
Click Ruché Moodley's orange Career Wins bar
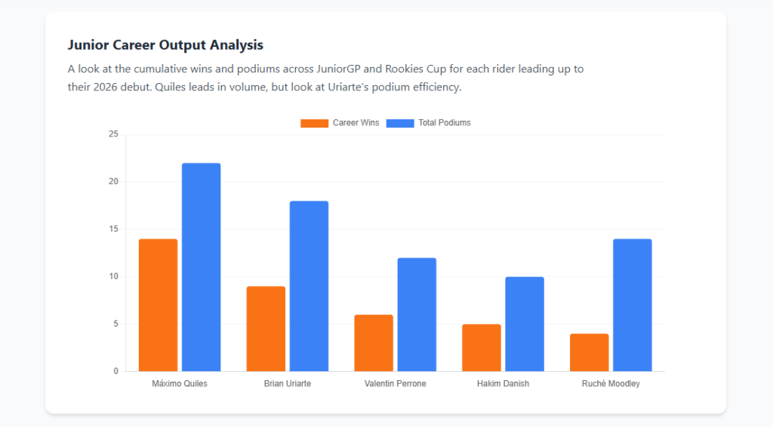(x=590, y=352)
